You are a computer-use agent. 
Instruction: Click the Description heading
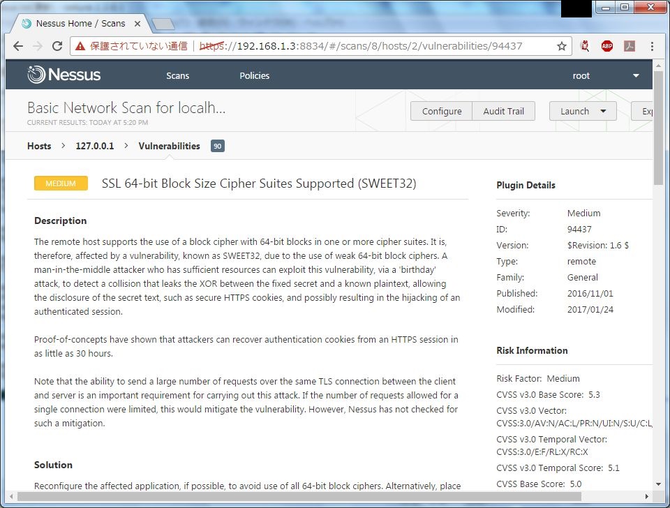[60, 221]
